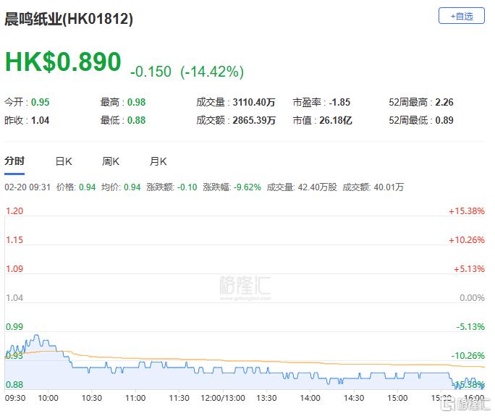Viewport: 495px width, 416px height.
Task: Click the chart 成交量 42.40万股 readout
Action: pyautogui.click(x=302, y=187)
